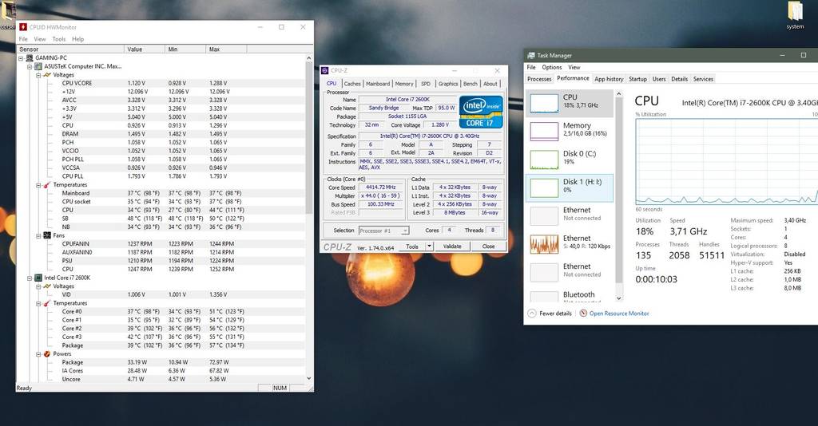
Task: Click the Task Manager title bar icon
Action: coord(531,55)
